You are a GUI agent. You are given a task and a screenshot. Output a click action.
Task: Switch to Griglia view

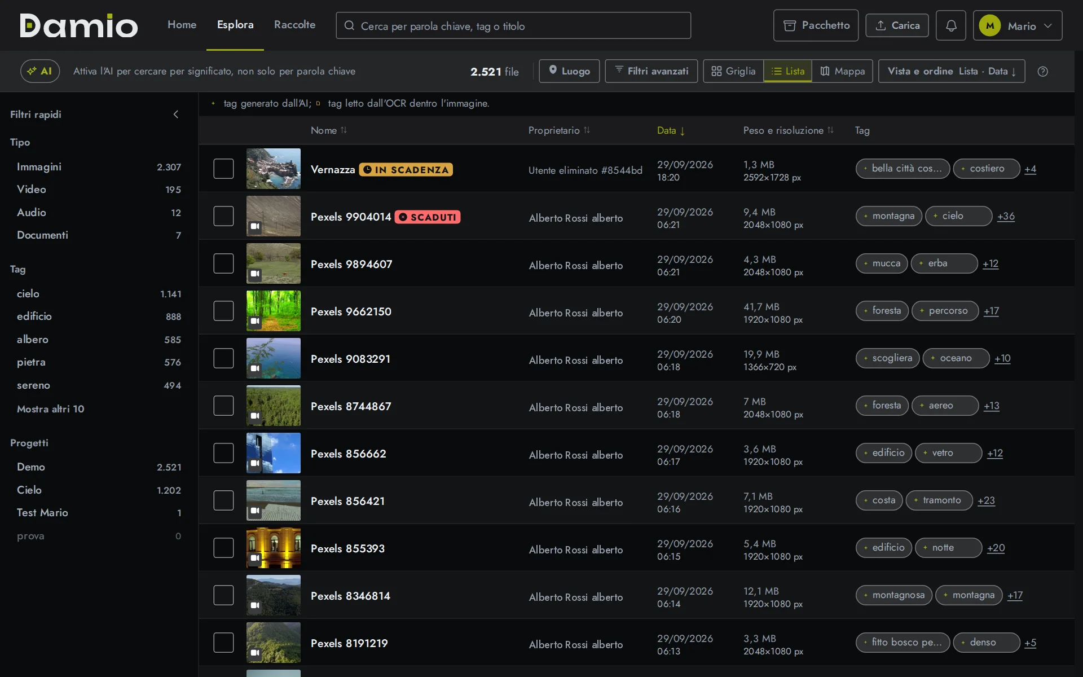click(x=733, y=72)
